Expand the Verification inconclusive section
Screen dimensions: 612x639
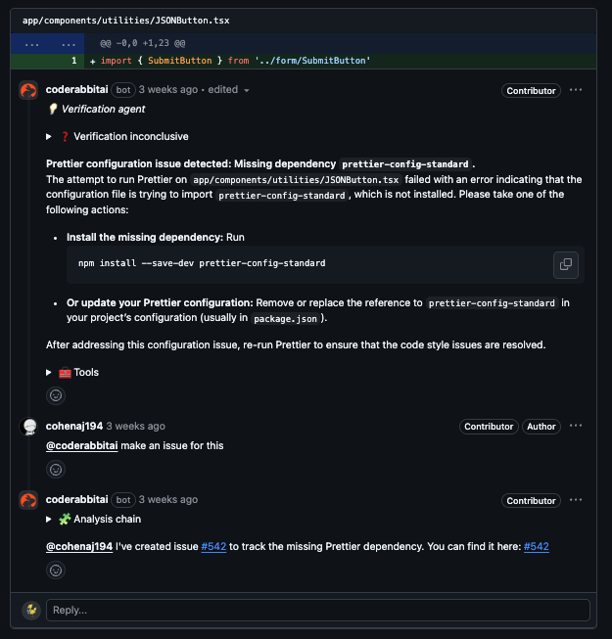(49, 137)
